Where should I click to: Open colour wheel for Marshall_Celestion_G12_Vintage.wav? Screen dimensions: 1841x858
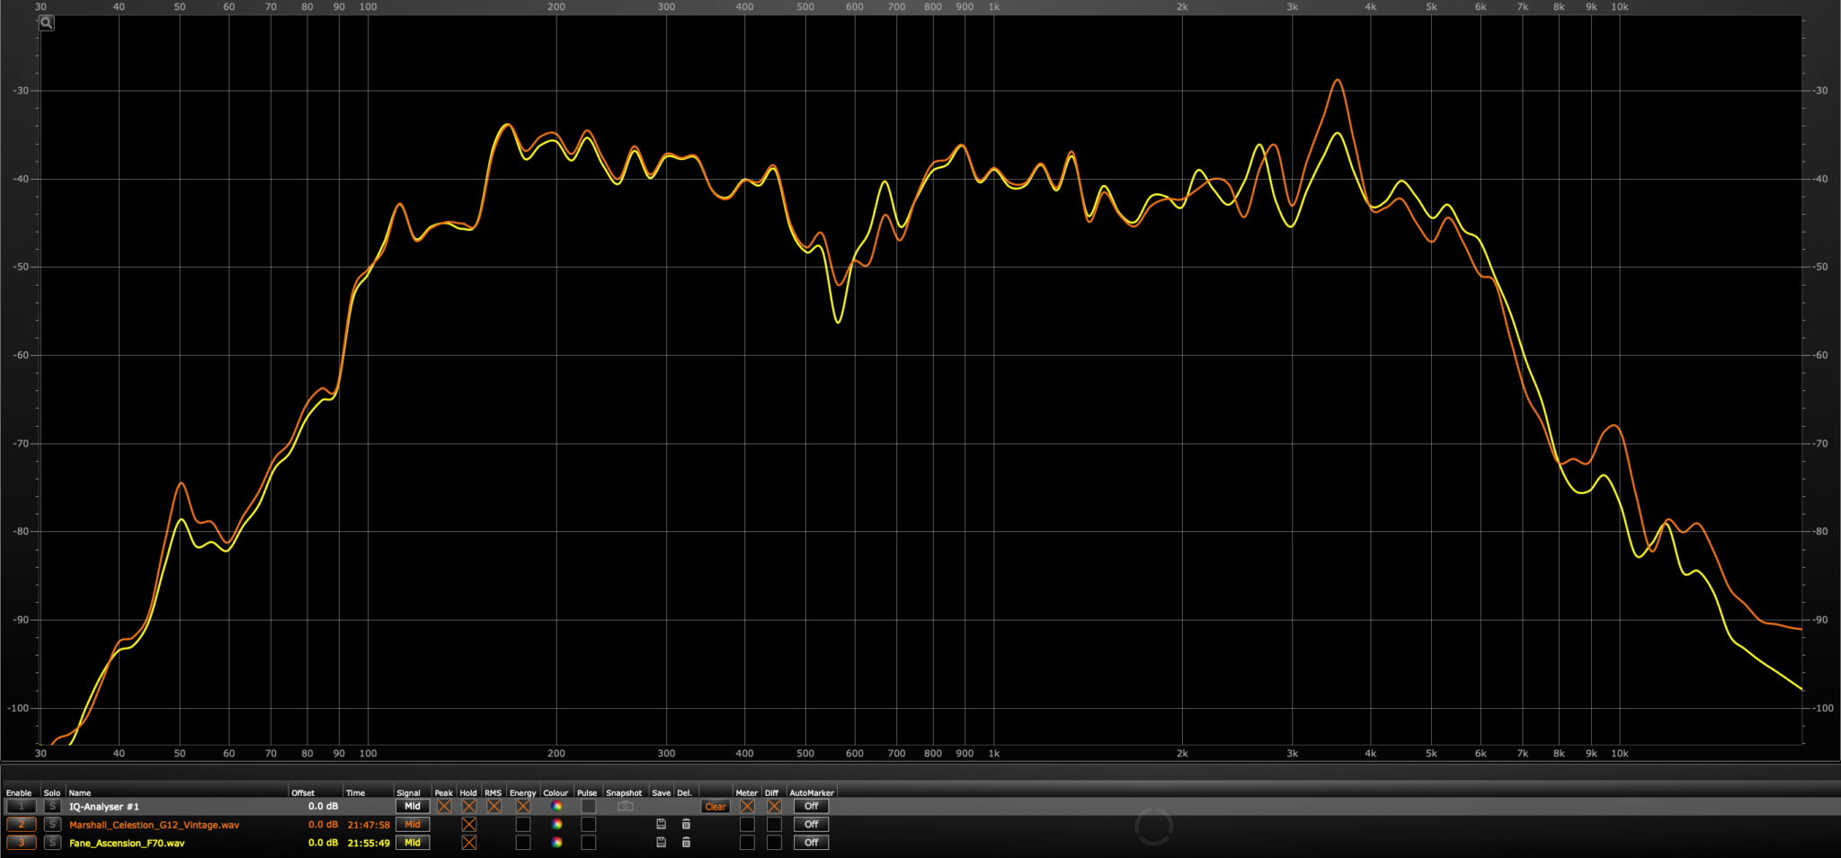(556, 824)
